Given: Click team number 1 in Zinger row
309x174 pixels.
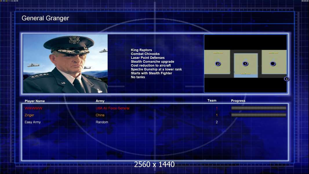Looking at the screenshot, I should click(x=217, y=115).
